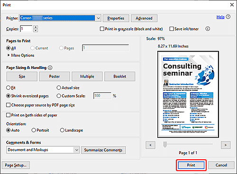
Task: Switch to the Booklet handling tab
Action: coord(119,77)
